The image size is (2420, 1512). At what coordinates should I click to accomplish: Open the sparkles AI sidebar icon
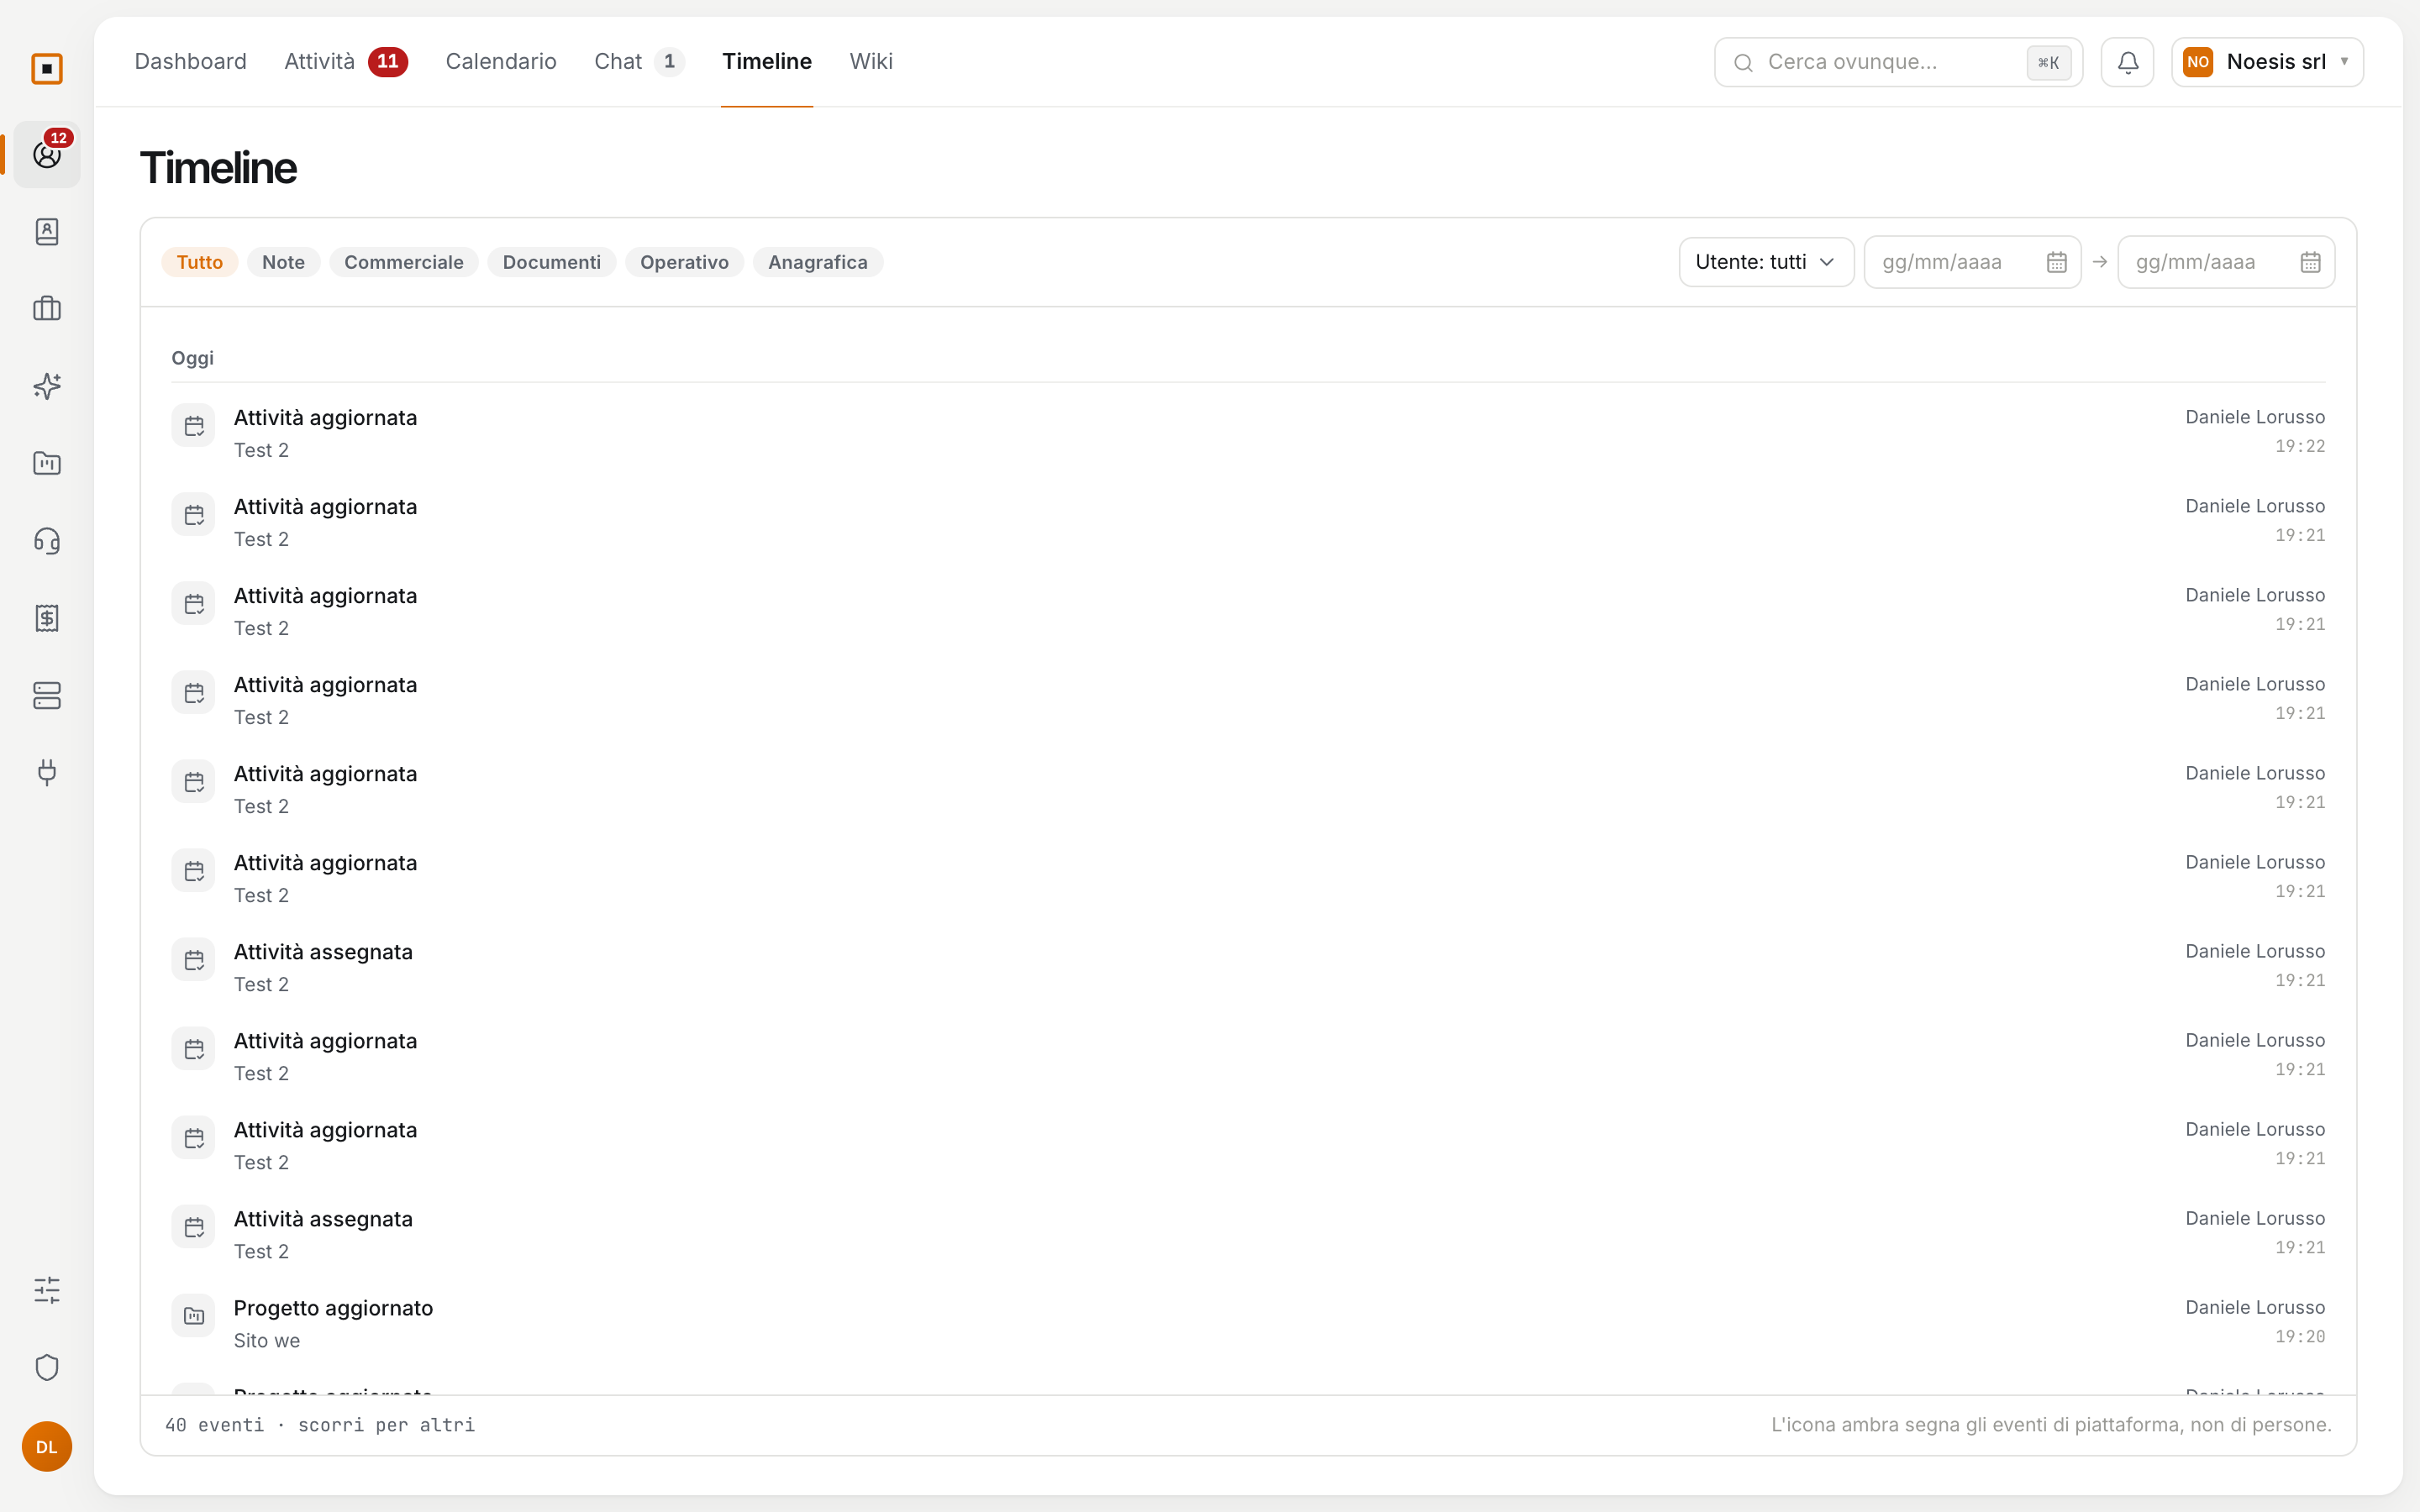click(x=47, y=386)
